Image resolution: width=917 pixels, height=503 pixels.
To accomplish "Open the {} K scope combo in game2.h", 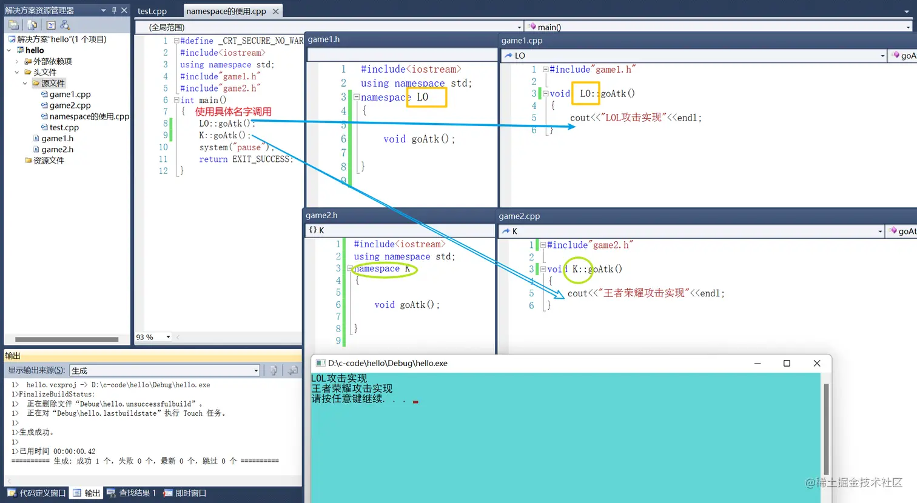I will click(400, 230).
